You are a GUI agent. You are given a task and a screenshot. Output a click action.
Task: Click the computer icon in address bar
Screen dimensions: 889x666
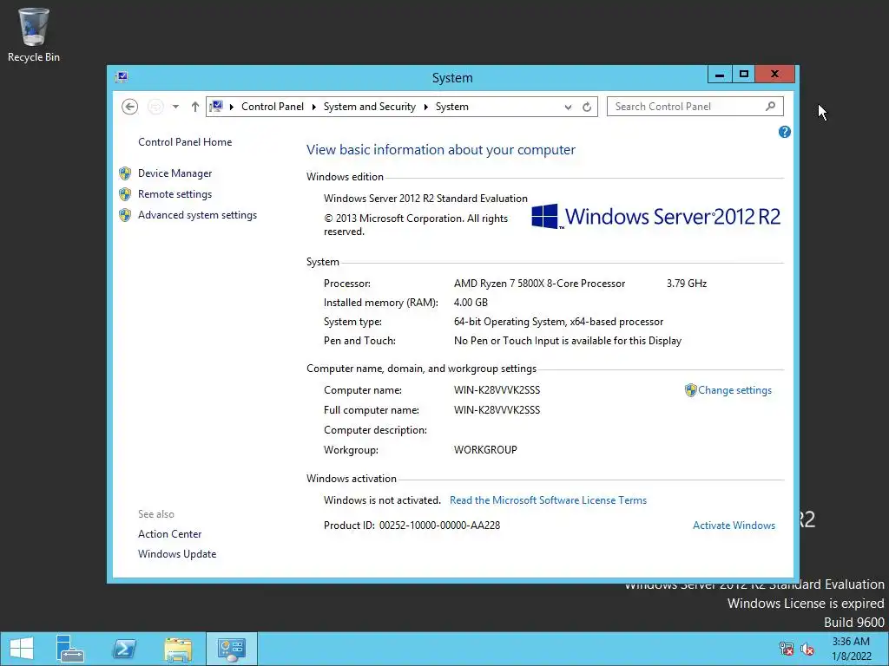[216, 107]
